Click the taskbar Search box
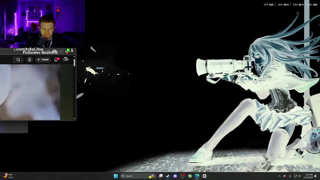Screen dimensions: 320x180 pyautogui.click(x=138, y=176)
